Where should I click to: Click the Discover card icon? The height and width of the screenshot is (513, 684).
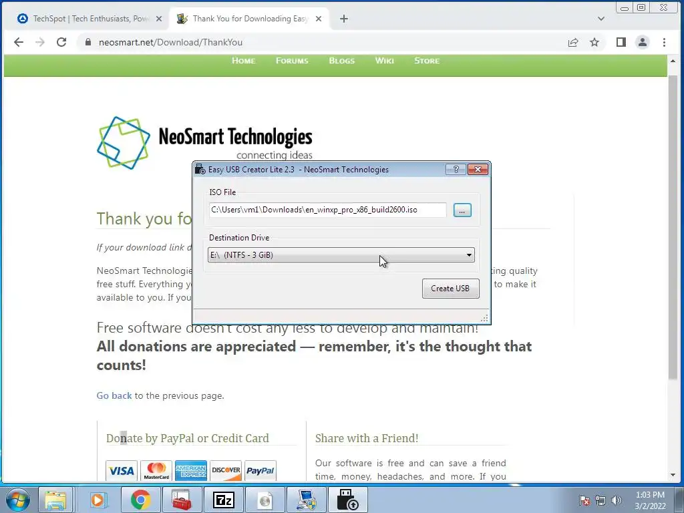point(226,471)
